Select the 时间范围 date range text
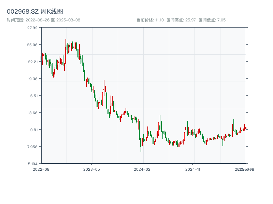 click(x=44, y=20)
